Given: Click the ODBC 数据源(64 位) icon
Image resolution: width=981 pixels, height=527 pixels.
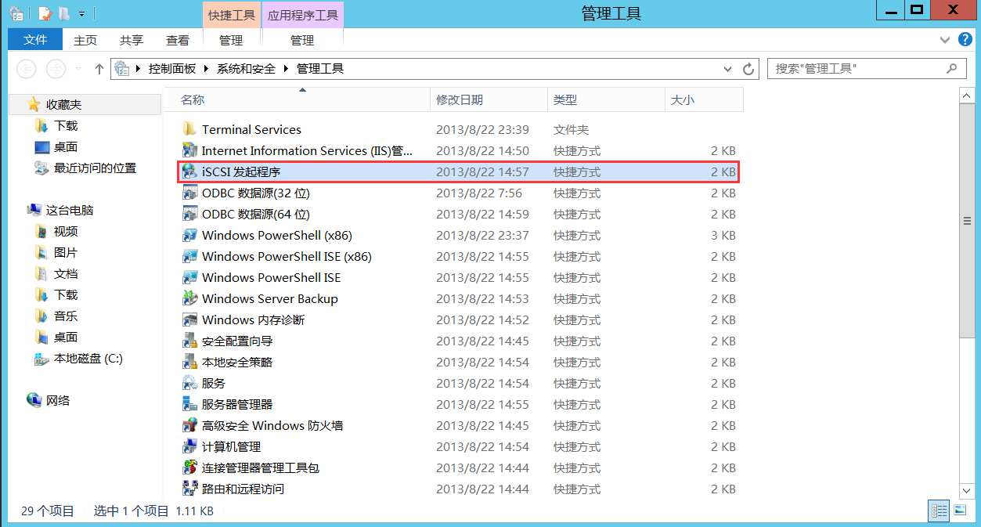Looking at the screenshot, I should pyautogui.click(x=189, y=214).
